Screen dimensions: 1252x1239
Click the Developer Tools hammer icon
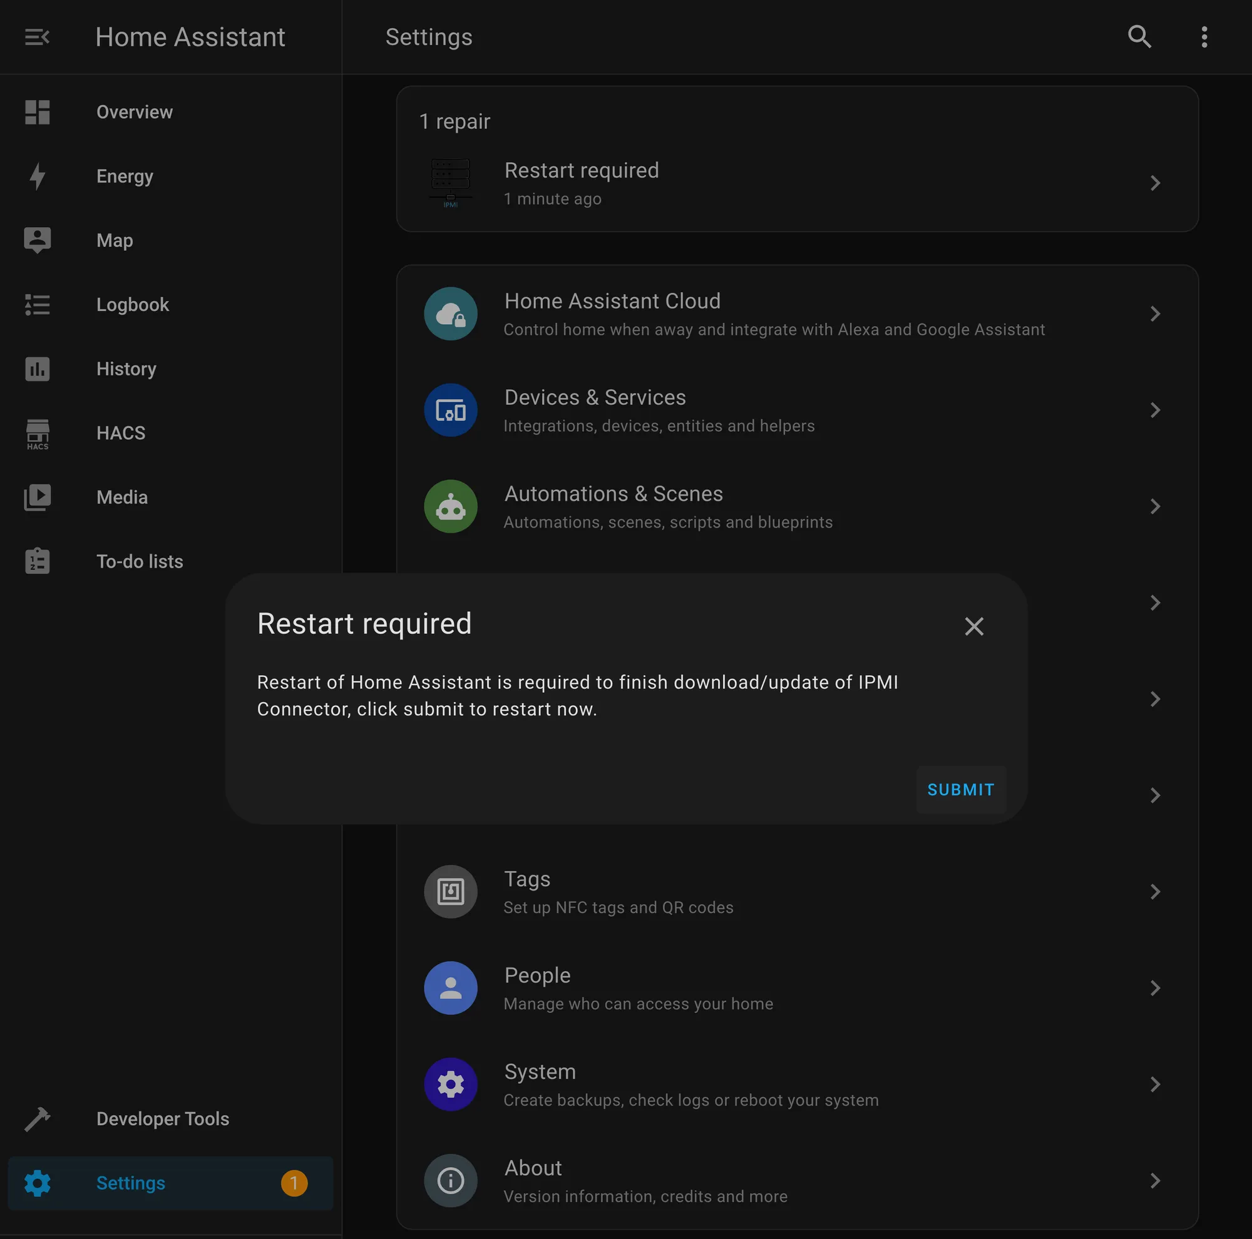(x=37, y=1118)
